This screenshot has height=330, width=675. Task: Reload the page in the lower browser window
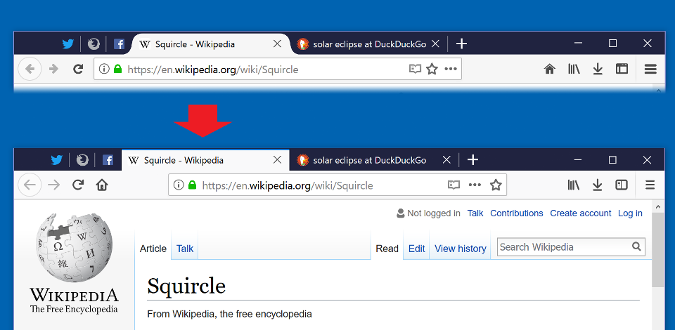click(x=78, y=185)
